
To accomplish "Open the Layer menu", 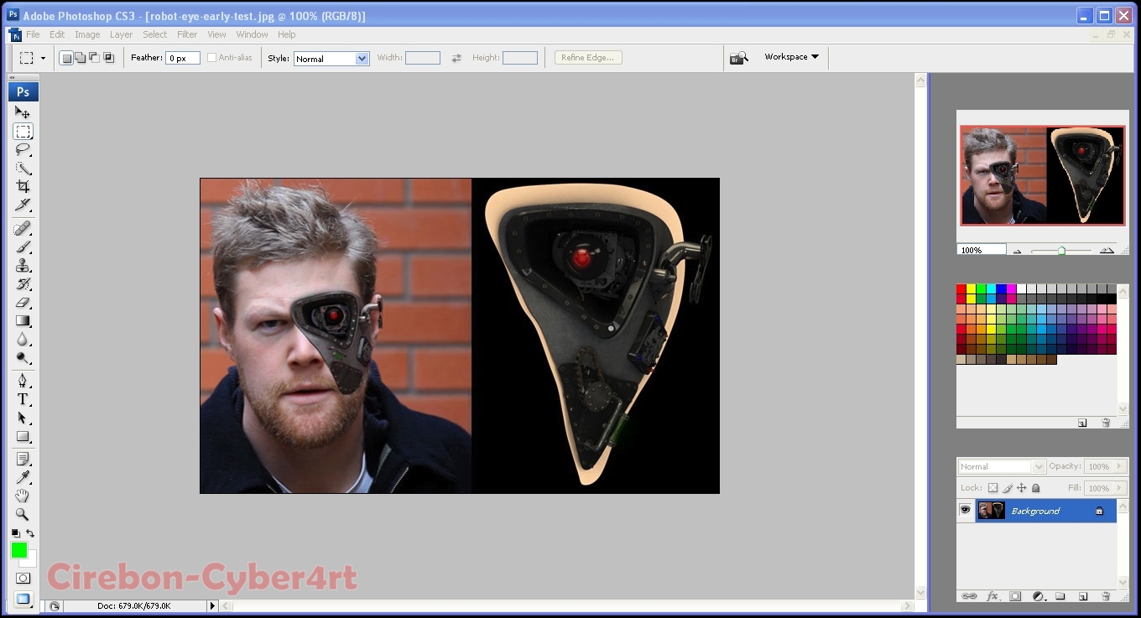I will pyautogui.click(x=121, y=34).
